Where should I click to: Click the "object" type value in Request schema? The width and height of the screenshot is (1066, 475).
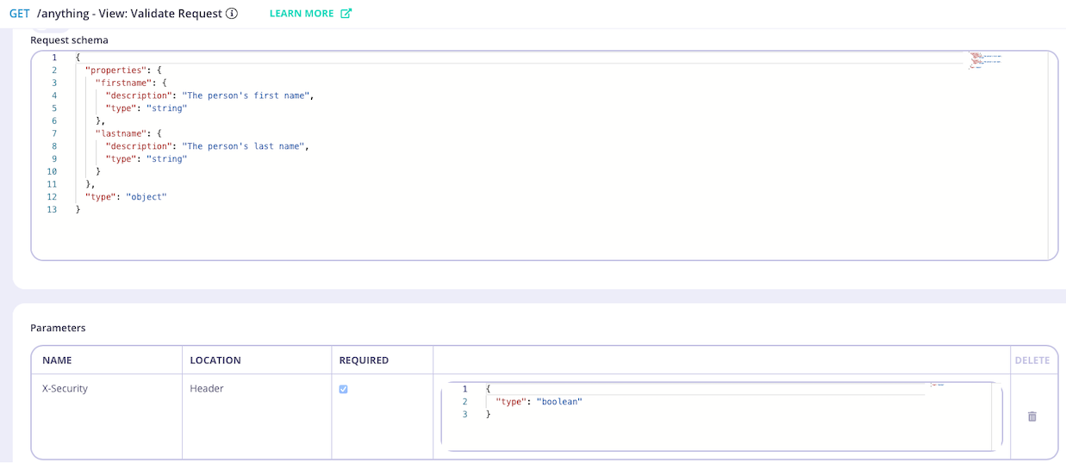click(x=146, y=197)
